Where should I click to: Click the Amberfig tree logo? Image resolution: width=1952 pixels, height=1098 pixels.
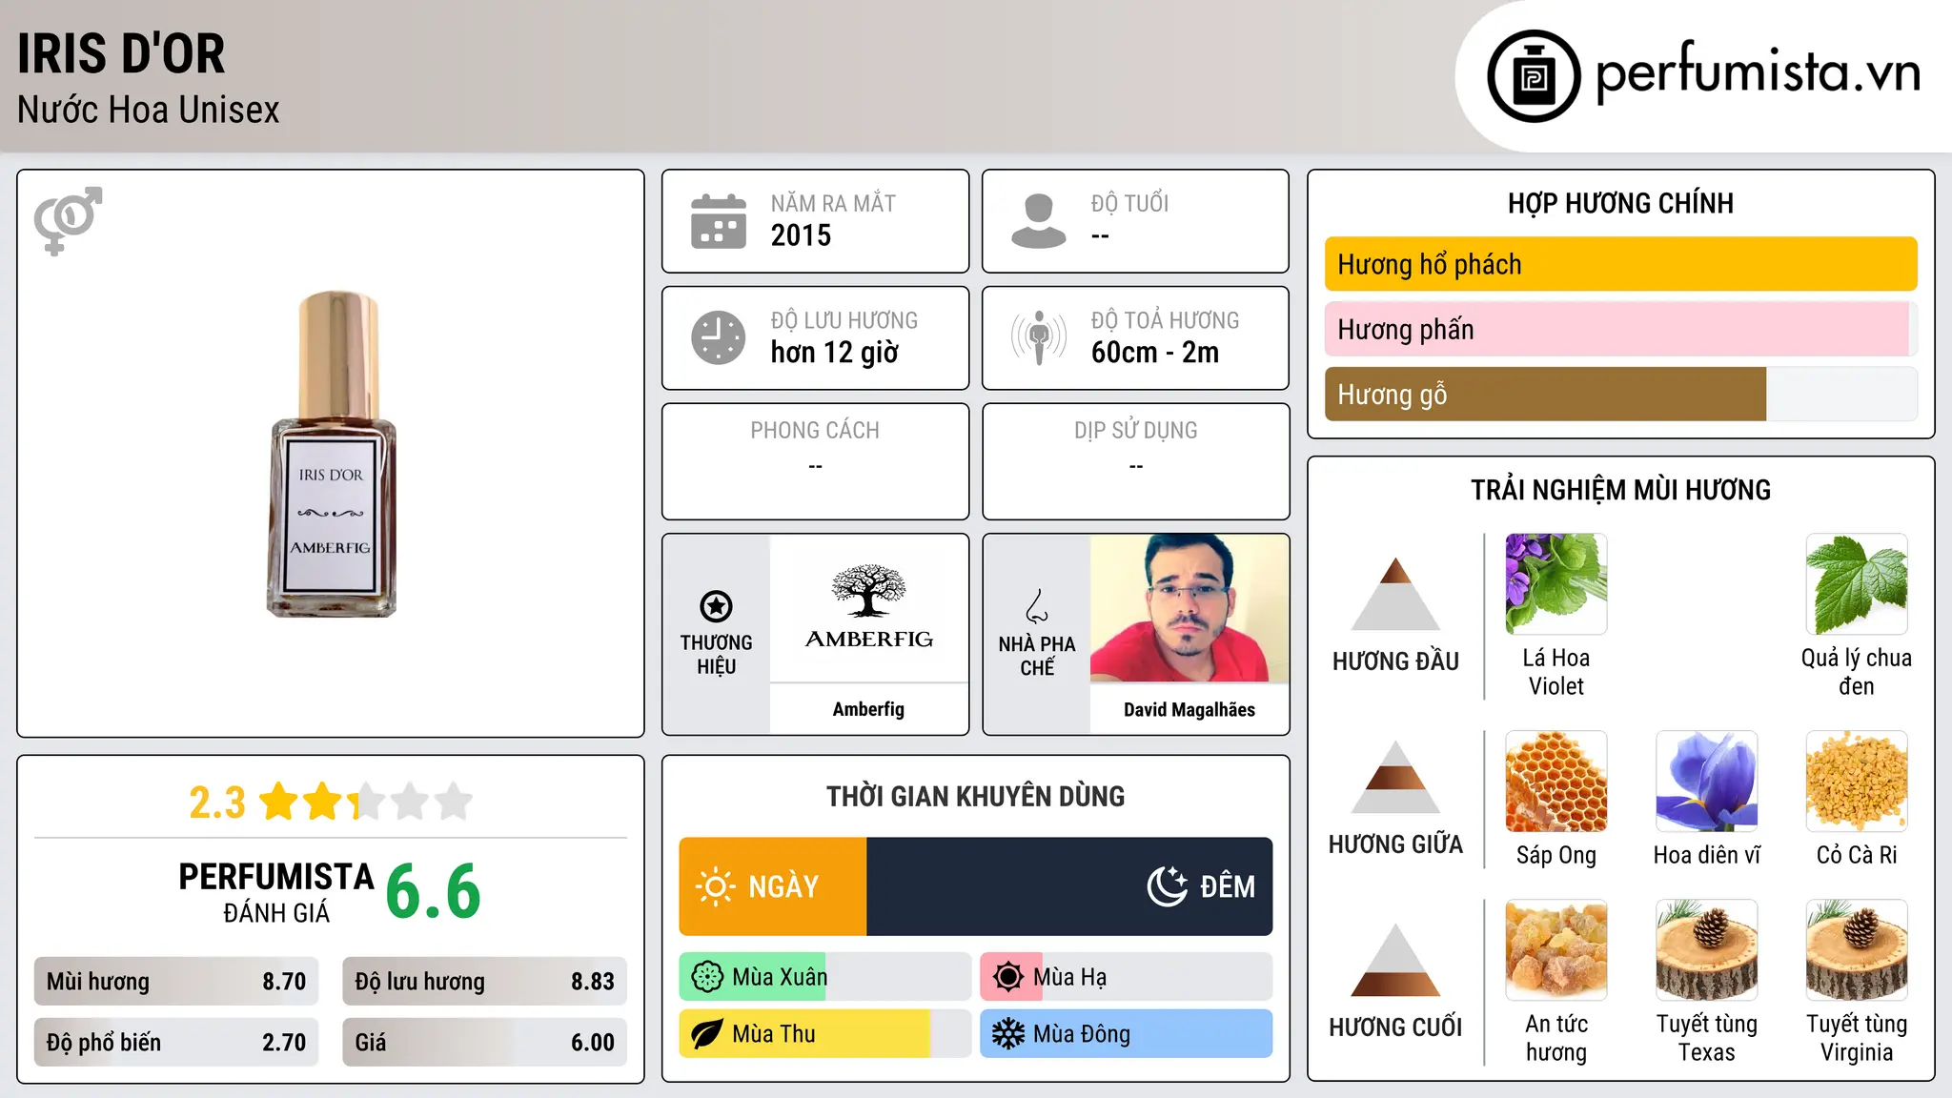pos(868,607)
